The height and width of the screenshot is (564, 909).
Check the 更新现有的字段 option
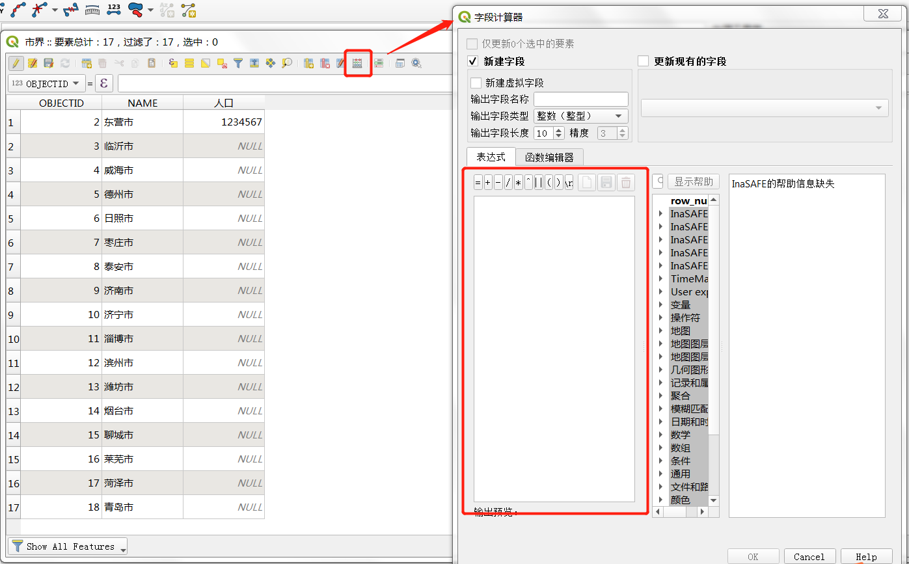tap(644, 61)
